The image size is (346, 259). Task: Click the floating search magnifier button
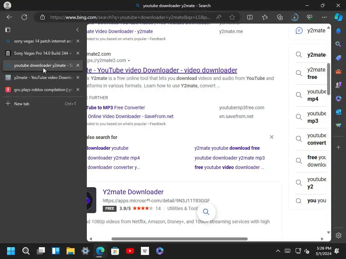click(x=206, y=212)
